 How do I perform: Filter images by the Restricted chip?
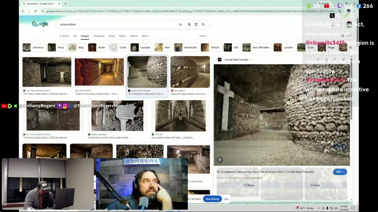(x=186, y=47)
